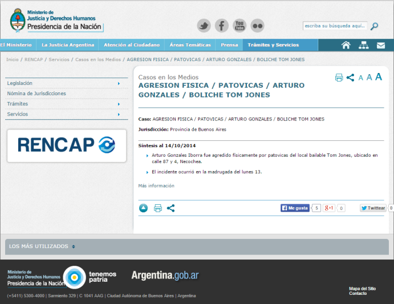Expand Legislación sidebar arrow
Screen dimensions: 394x304
point(119,83)
